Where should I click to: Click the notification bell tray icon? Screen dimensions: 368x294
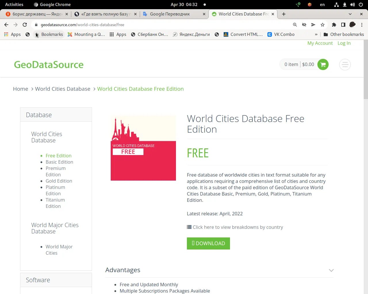344,5
